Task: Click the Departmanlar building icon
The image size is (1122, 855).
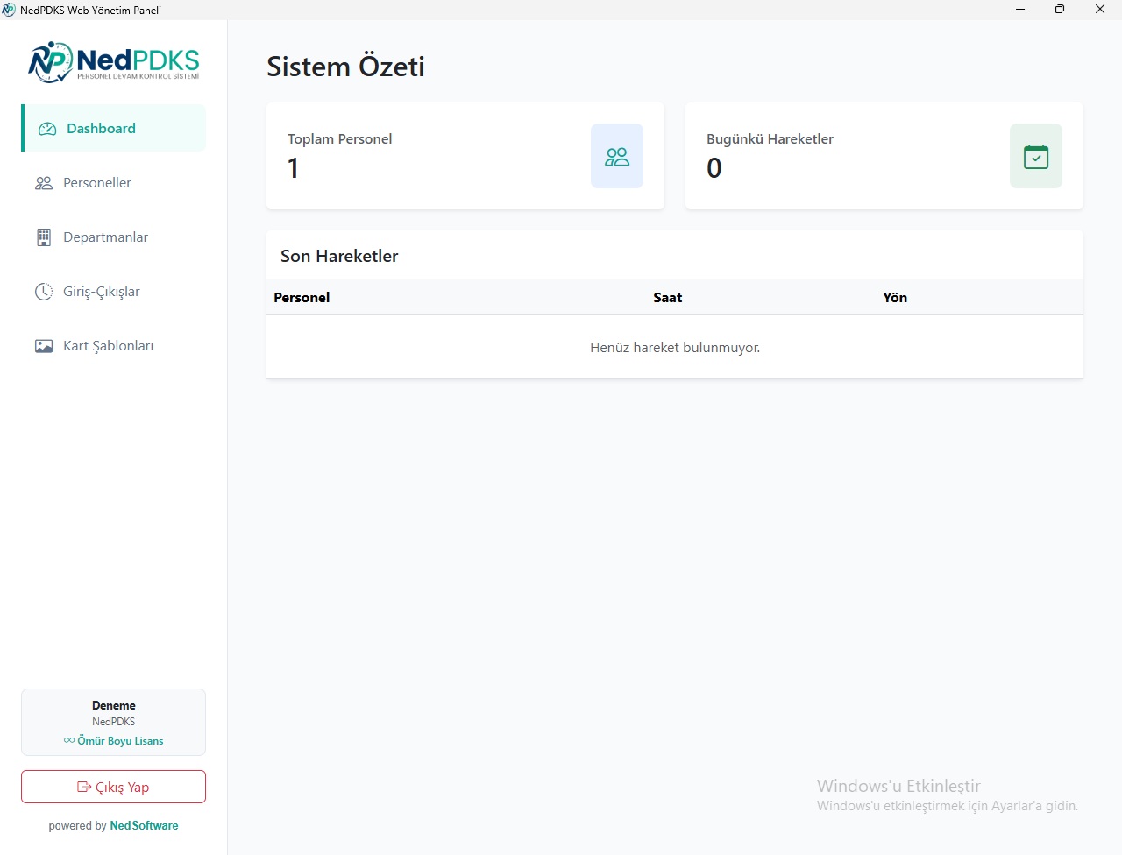Action: [44, 237]
